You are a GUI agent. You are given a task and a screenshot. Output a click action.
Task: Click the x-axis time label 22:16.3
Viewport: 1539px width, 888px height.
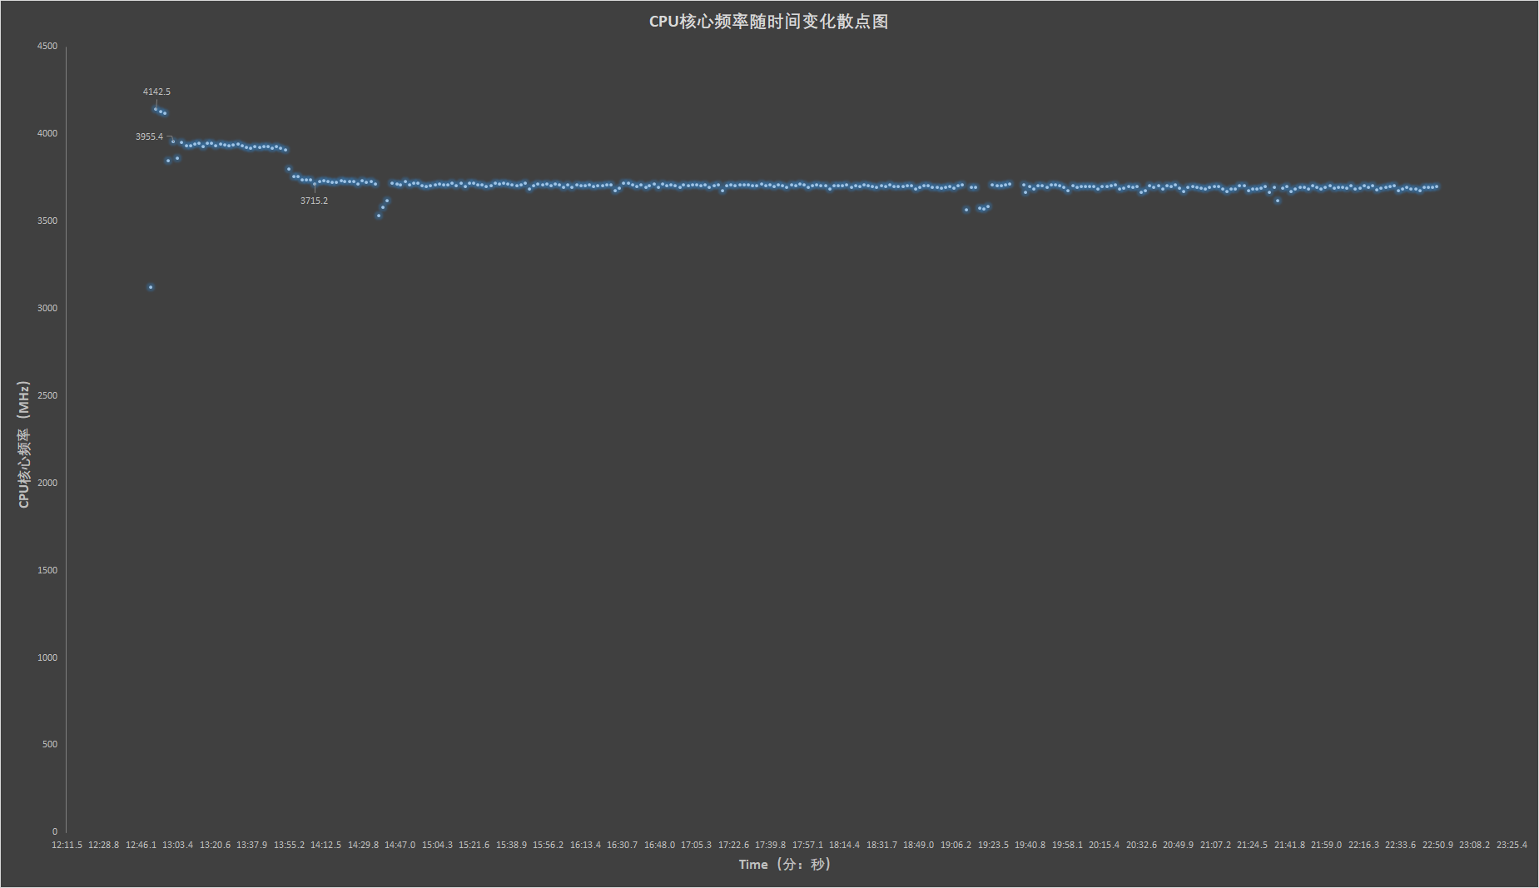coord(1363,845)
